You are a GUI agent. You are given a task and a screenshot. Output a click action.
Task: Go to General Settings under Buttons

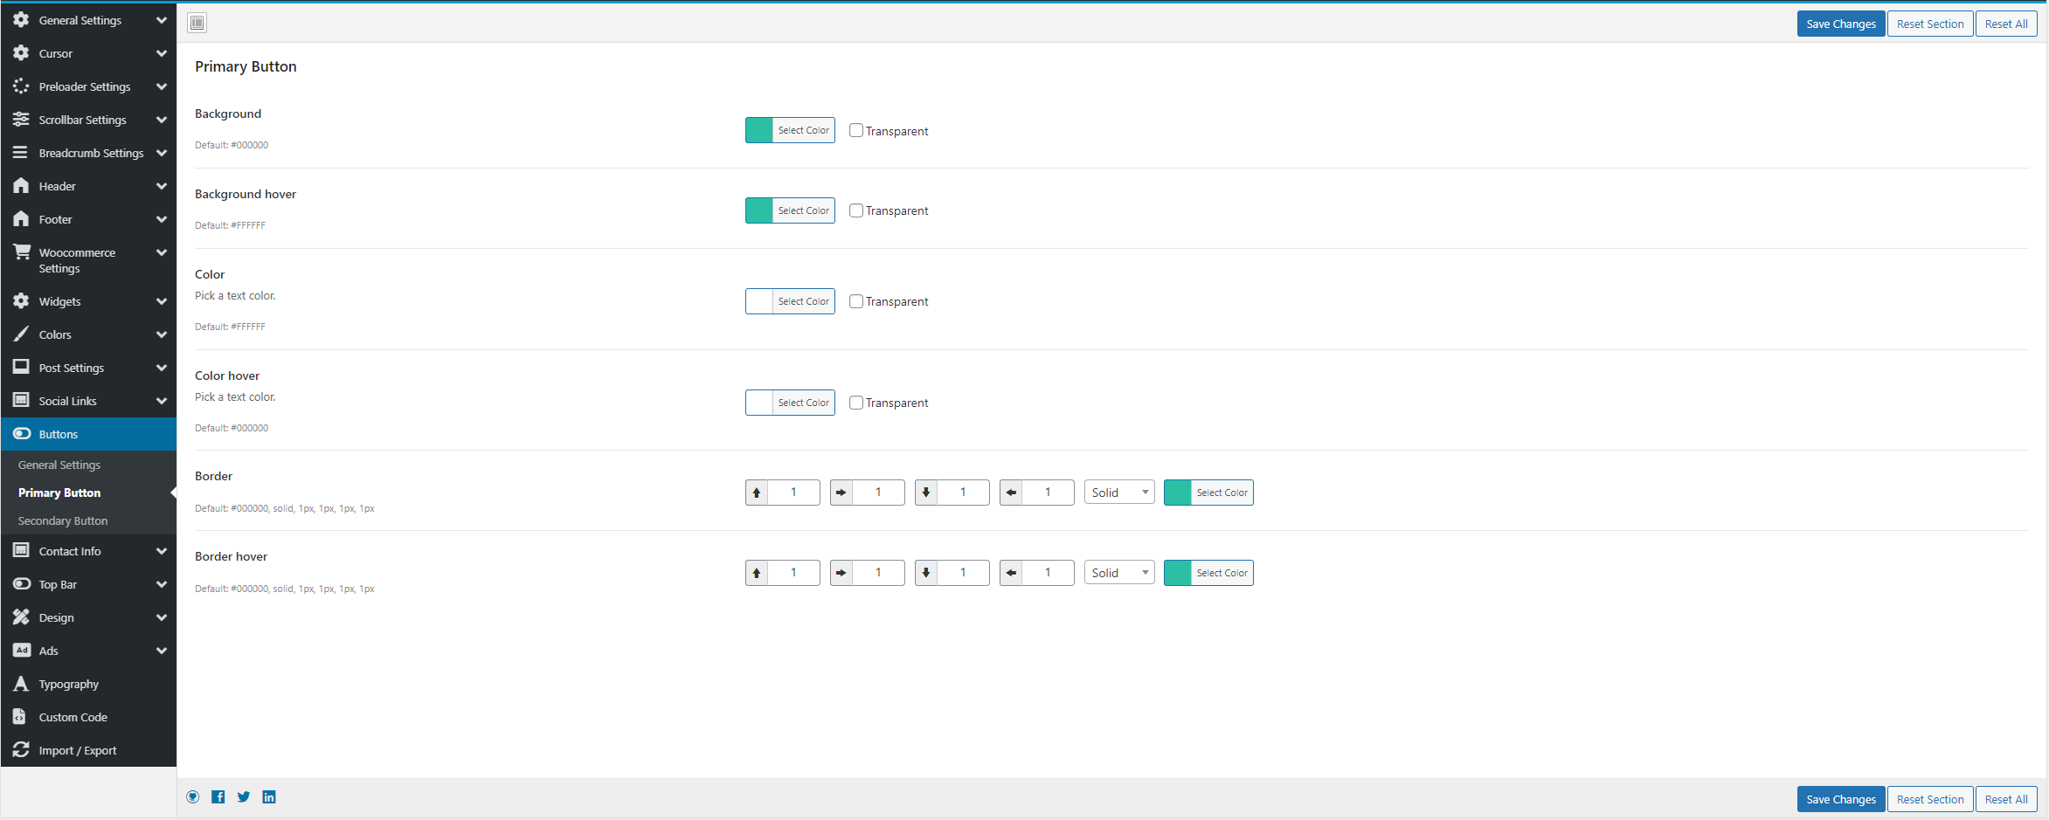pyautogui.click(x=59, y=465)
